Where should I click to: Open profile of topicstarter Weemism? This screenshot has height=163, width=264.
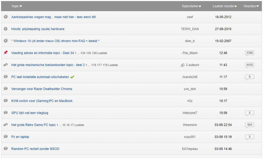click(190, 125)
